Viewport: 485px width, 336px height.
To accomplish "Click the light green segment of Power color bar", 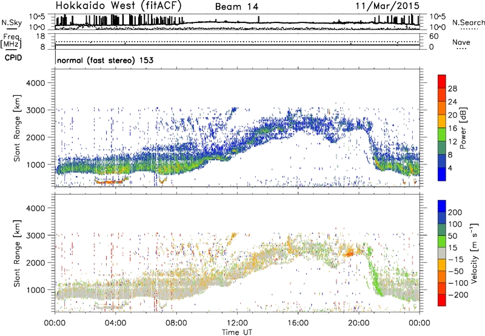I will 442,134.
